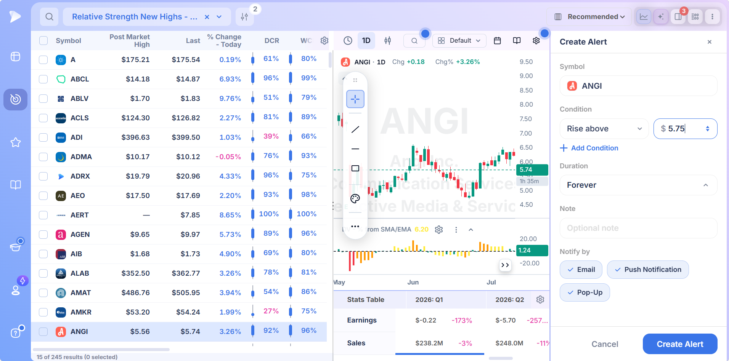Click the Optional note input field
The width and height of the screenshot is (729, 361).
click(x=639, y=228)
